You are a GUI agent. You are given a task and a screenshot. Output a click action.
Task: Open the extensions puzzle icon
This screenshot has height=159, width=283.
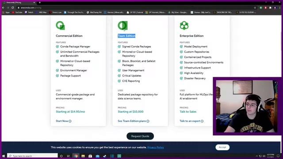(x=270, y=8)
